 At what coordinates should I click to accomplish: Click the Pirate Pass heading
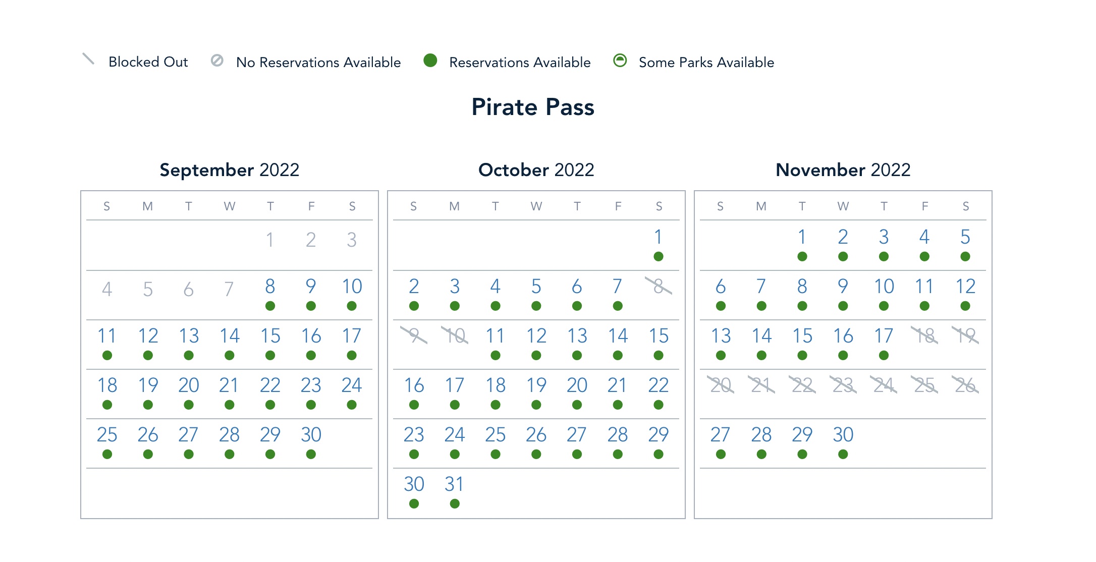point(533,107)
